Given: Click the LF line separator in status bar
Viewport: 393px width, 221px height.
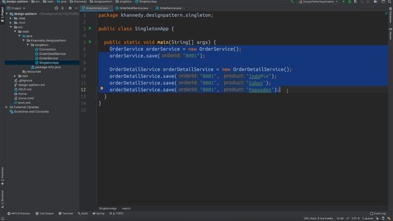Looking at the screenshot, I should [348, 219].
